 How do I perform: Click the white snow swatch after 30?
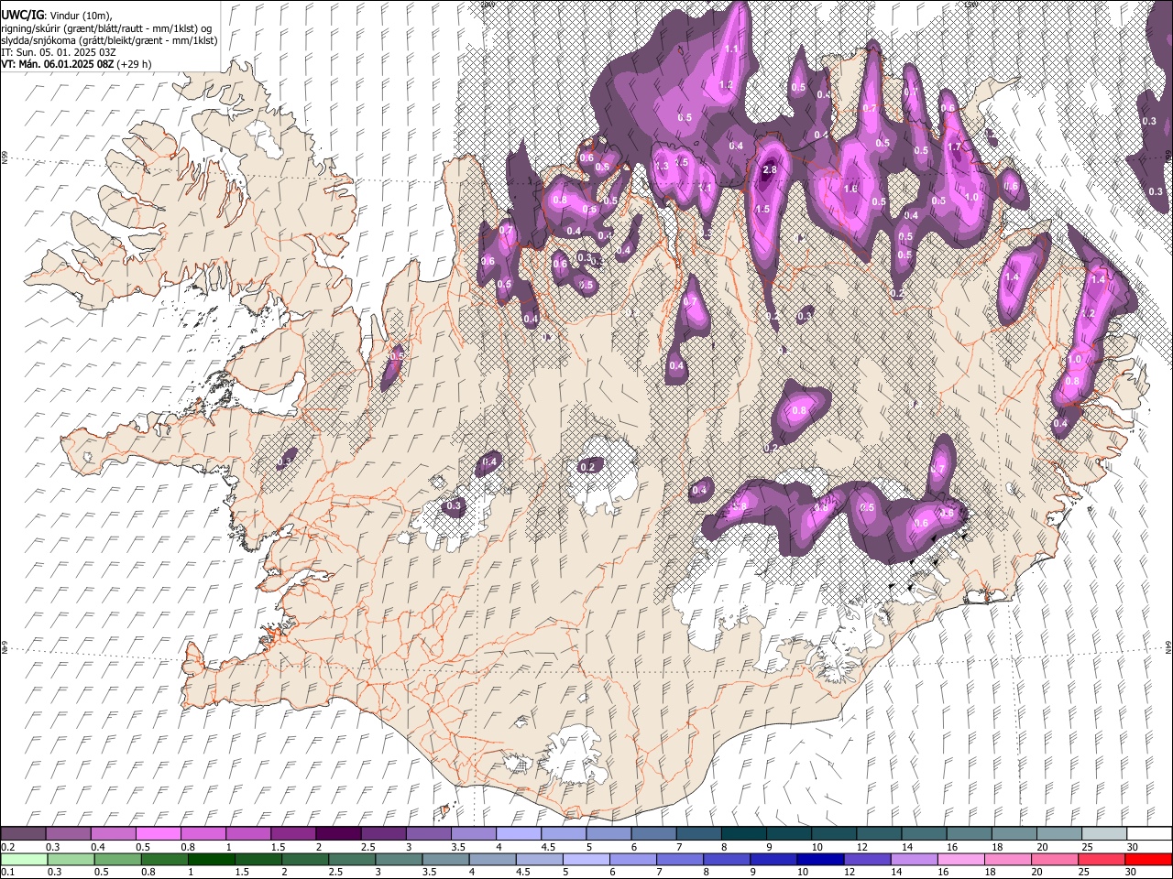1149,834
